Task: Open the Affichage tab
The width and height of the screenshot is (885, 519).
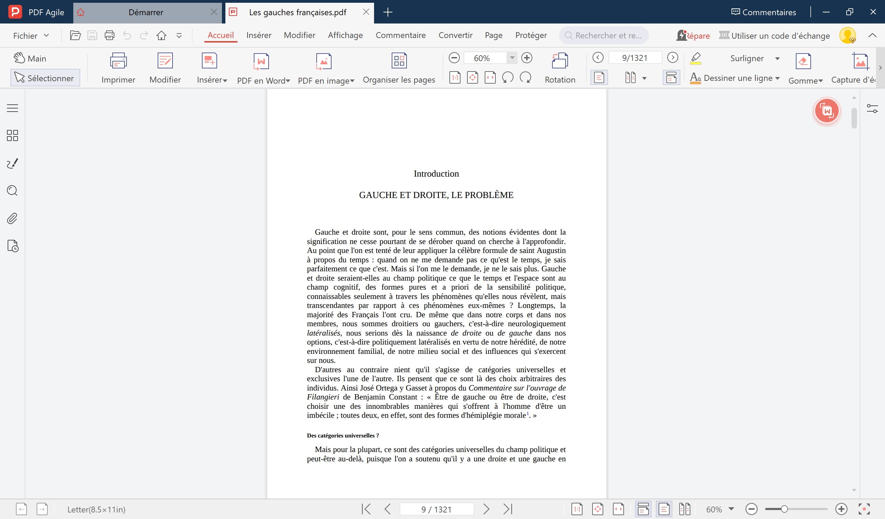Action: click(345, 36)
